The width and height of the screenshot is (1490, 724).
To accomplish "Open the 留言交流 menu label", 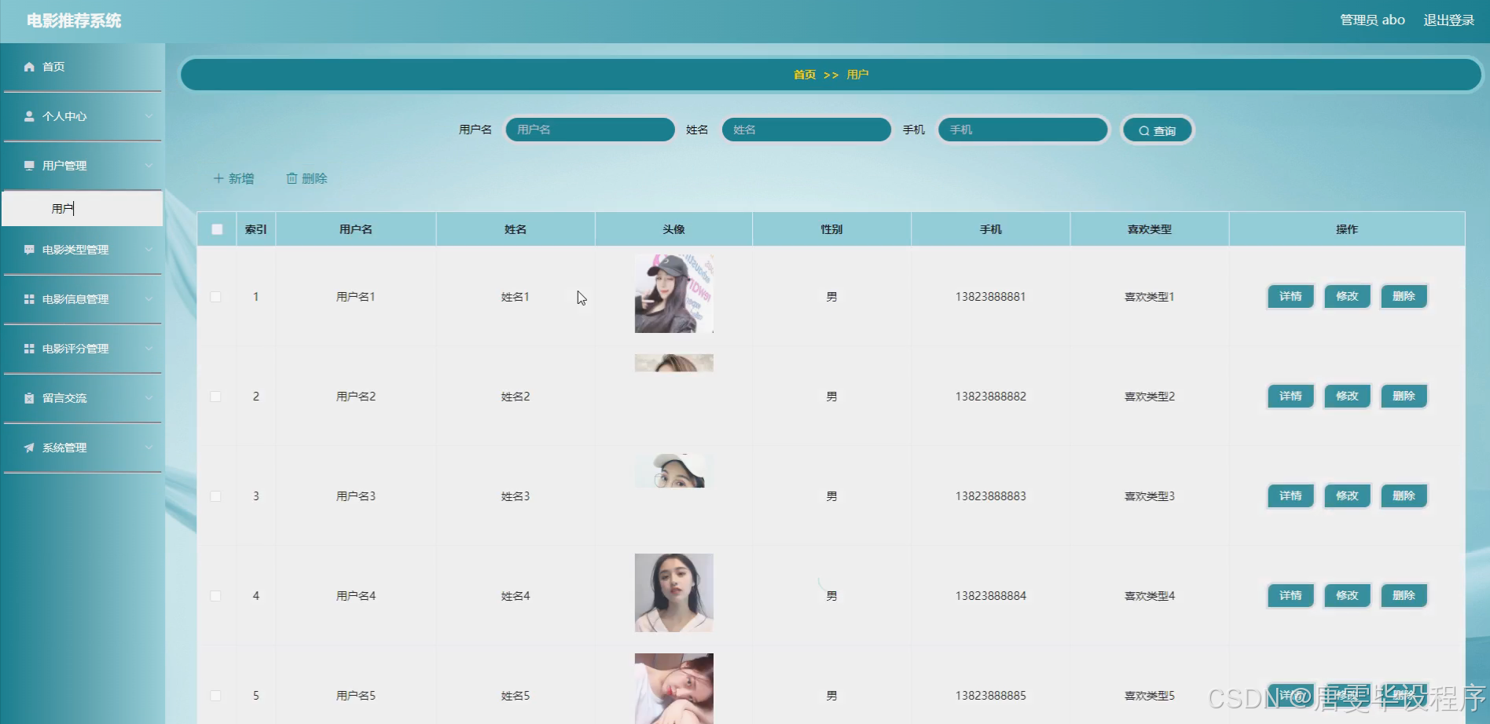I will (x=64, y=398).
